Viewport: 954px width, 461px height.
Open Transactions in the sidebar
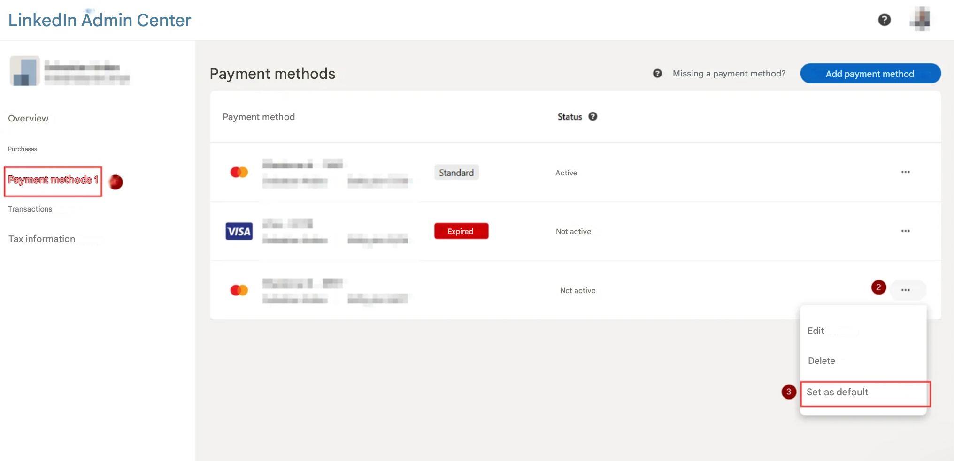30,209
